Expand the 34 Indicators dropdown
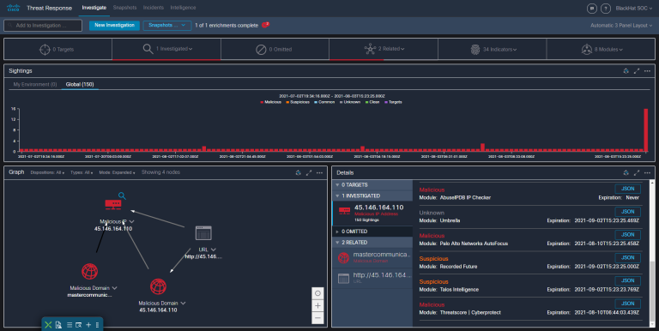 coord(493,49)
